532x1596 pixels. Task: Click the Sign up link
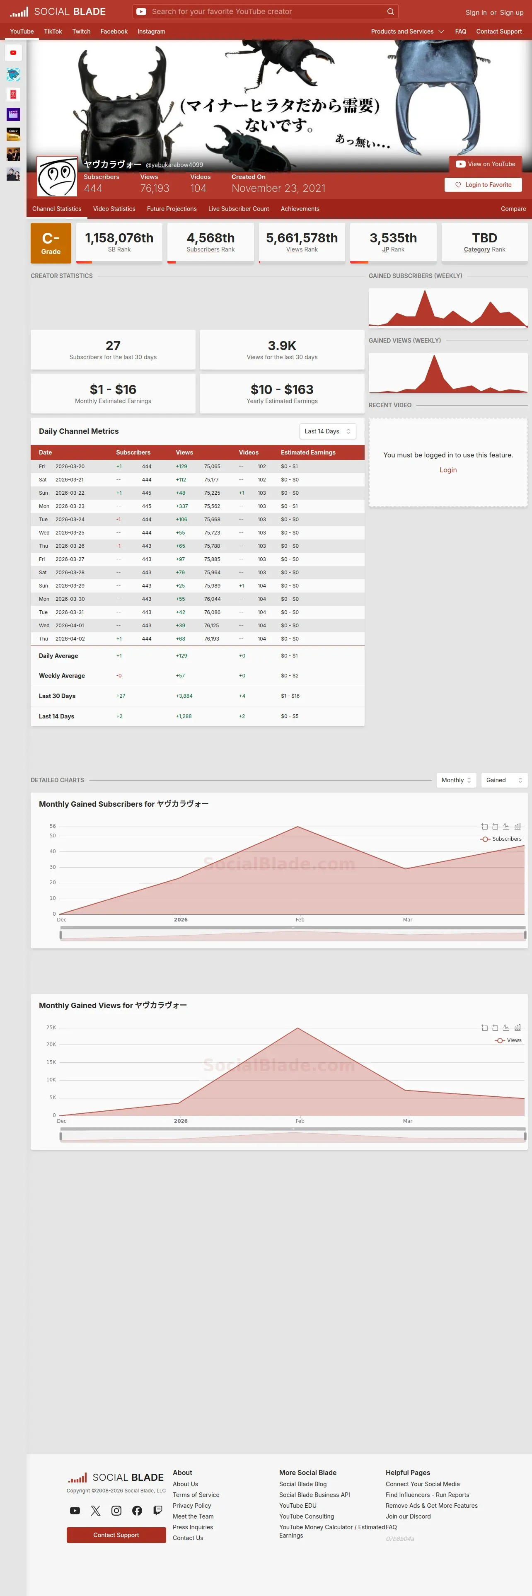pos(512,12)
